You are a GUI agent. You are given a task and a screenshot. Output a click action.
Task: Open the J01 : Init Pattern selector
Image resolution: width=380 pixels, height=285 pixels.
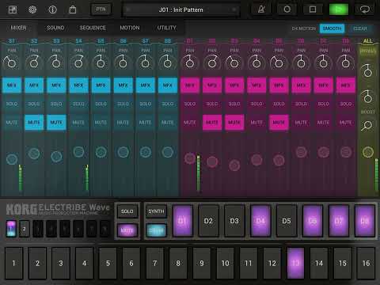pos(180,10)
